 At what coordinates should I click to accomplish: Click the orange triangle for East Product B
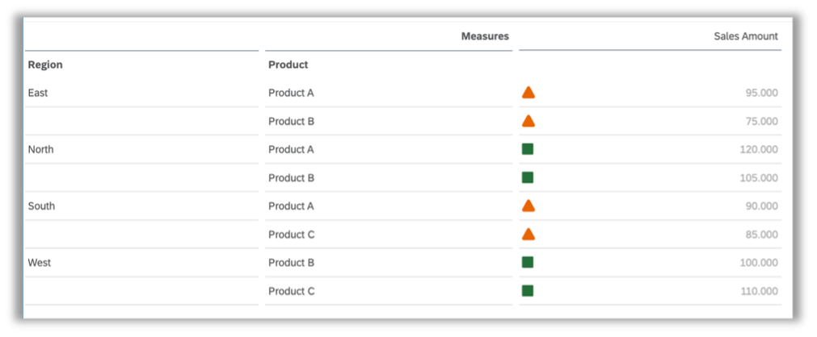pos(528,121)
